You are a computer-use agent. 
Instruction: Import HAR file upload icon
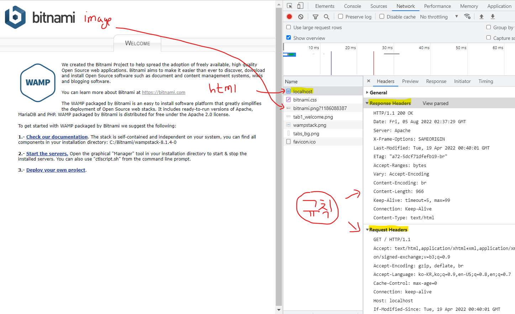pos(482,16)
